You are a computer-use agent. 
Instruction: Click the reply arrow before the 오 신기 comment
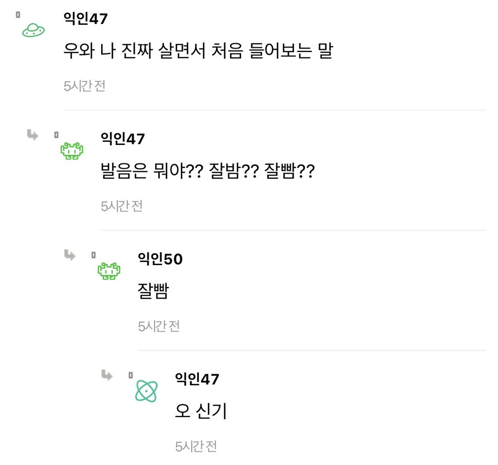(x=107, y=375)
